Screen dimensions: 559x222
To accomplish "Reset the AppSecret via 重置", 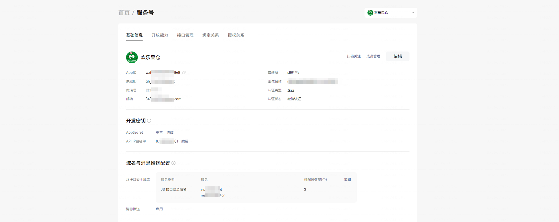I will (x=159, y=132).
